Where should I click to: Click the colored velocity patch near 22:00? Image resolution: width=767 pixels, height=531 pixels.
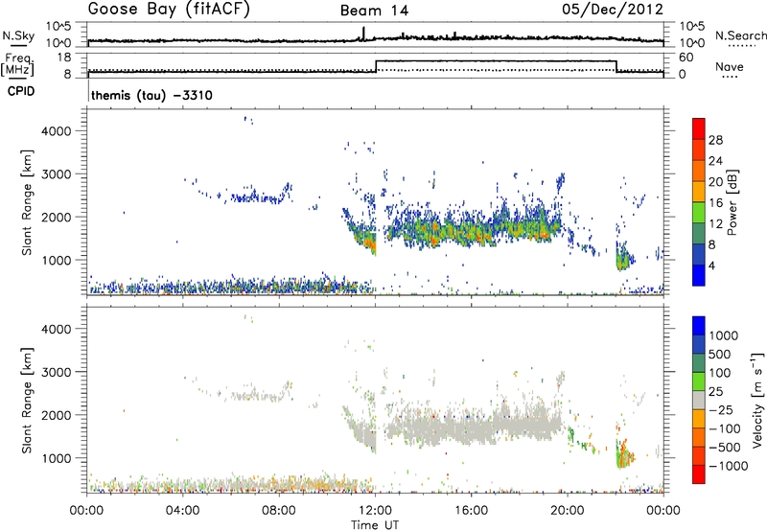(624, 453)
